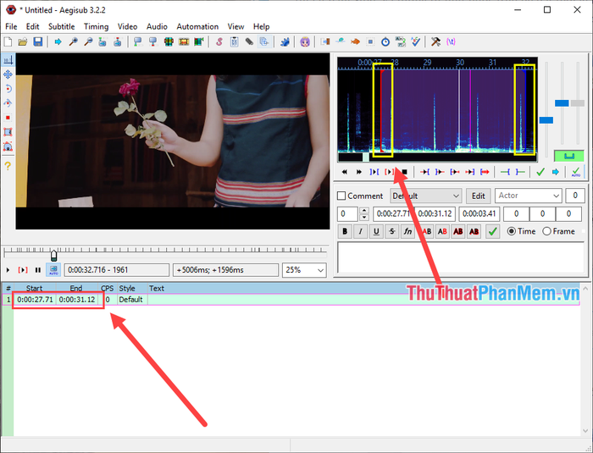Toggle auto-commit in audio toolbar
The width and height of the screenshot is (593, 453).
[x=575, y=172]
